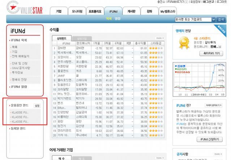The width and height of the screenshot is (231, 160).
Task: Select the 매수 tab
Action: tap(61, 158)
